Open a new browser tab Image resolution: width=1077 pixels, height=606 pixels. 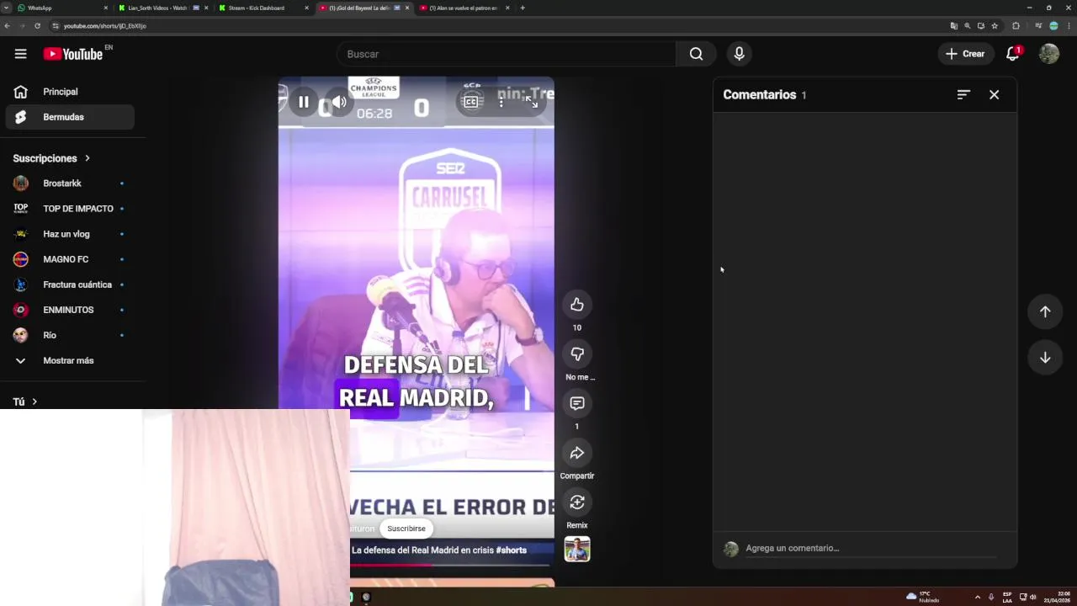tap(523, 8)
